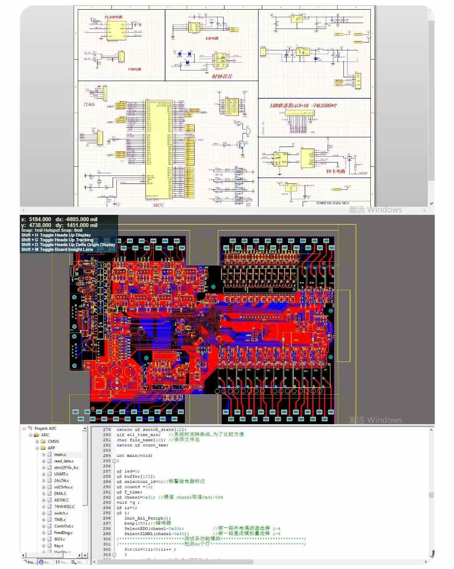Click the 'TF卡电路' schematic label
The height and width of the screenshot is (569, 454).
pyautogui.click(x=335, y=171)
